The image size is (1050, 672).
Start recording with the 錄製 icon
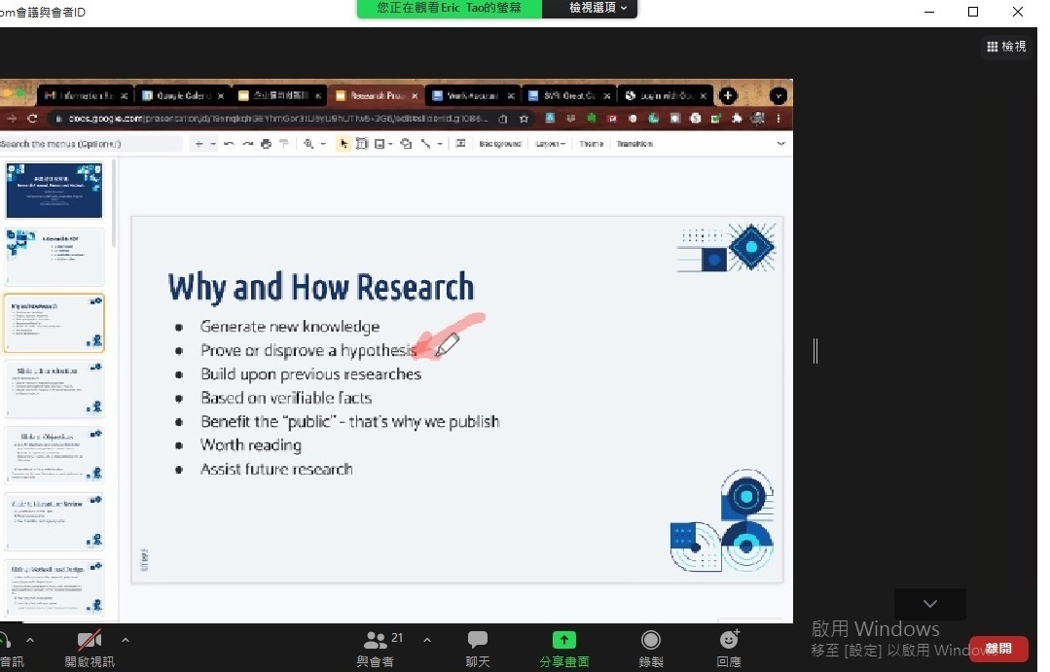point(651,640)
